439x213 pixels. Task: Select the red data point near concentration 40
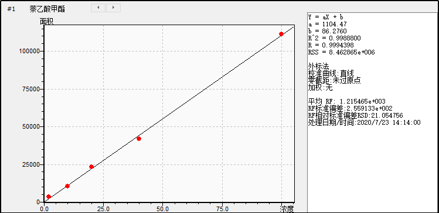coord(139,139)
